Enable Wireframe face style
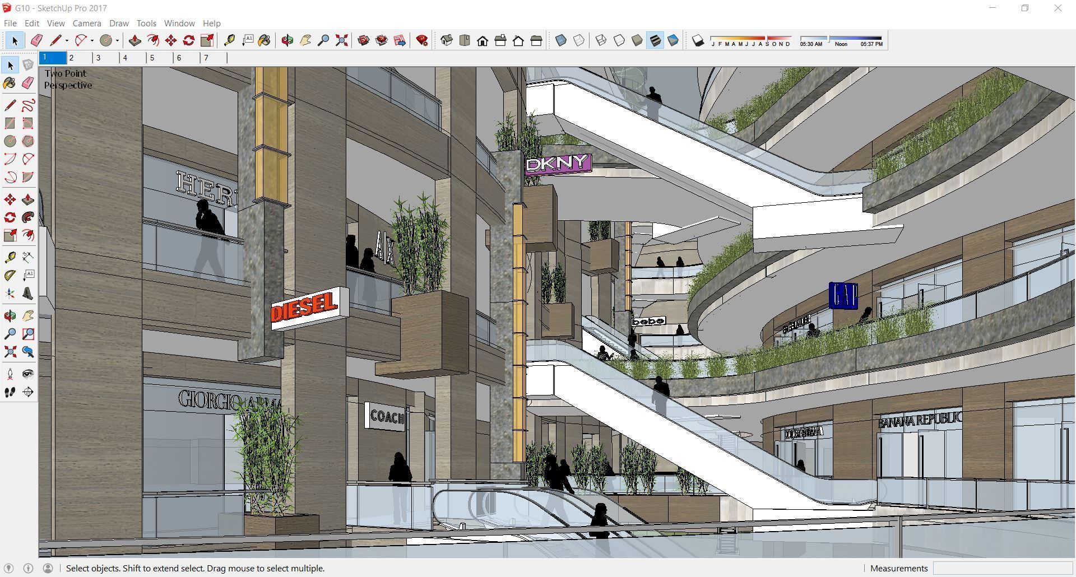The image size is (1076, 577). pyautogui.click(x=601, y=40)
